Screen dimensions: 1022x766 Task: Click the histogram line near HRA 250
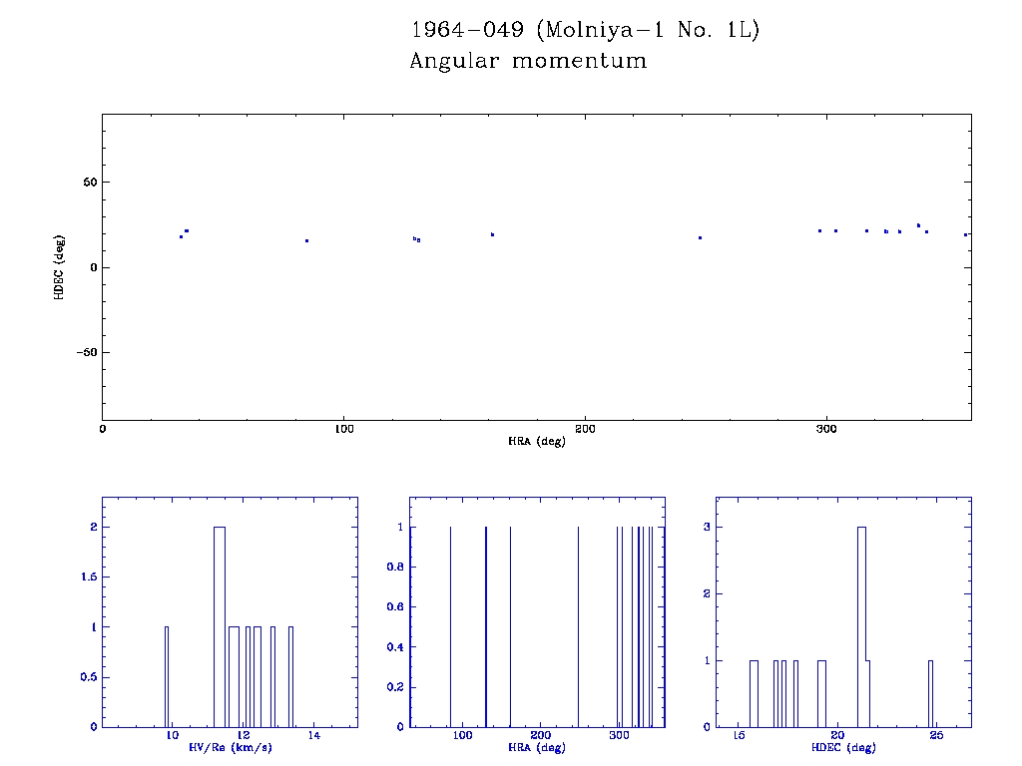tap(578, 626)
